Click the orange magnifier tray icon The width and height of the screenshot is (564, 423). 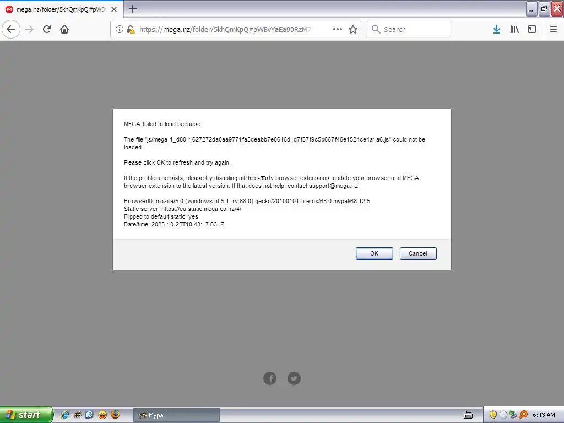click(523, 415)
